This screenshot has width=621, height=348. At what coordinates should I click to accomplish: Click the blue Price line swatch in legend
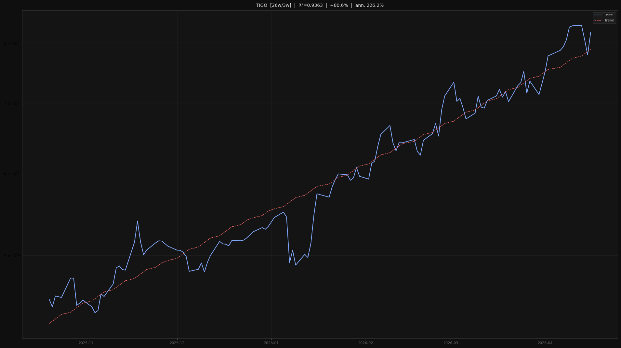(x=598, y=15)
